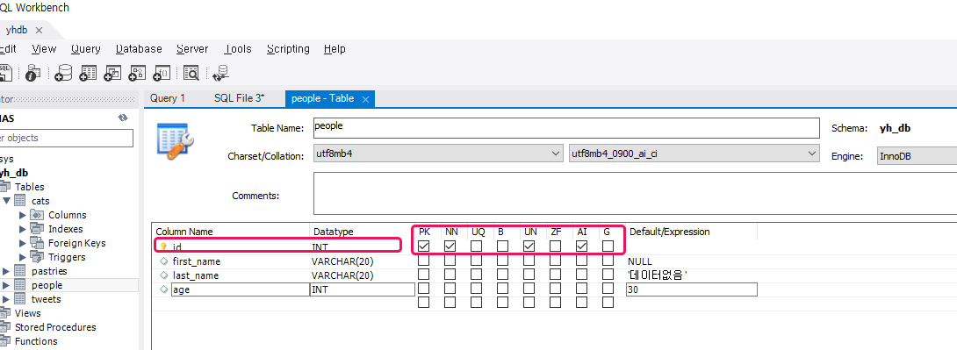Open a SQL script file from toolbar
The width and height of the screenshot is (957, 350).
point(5,73)
